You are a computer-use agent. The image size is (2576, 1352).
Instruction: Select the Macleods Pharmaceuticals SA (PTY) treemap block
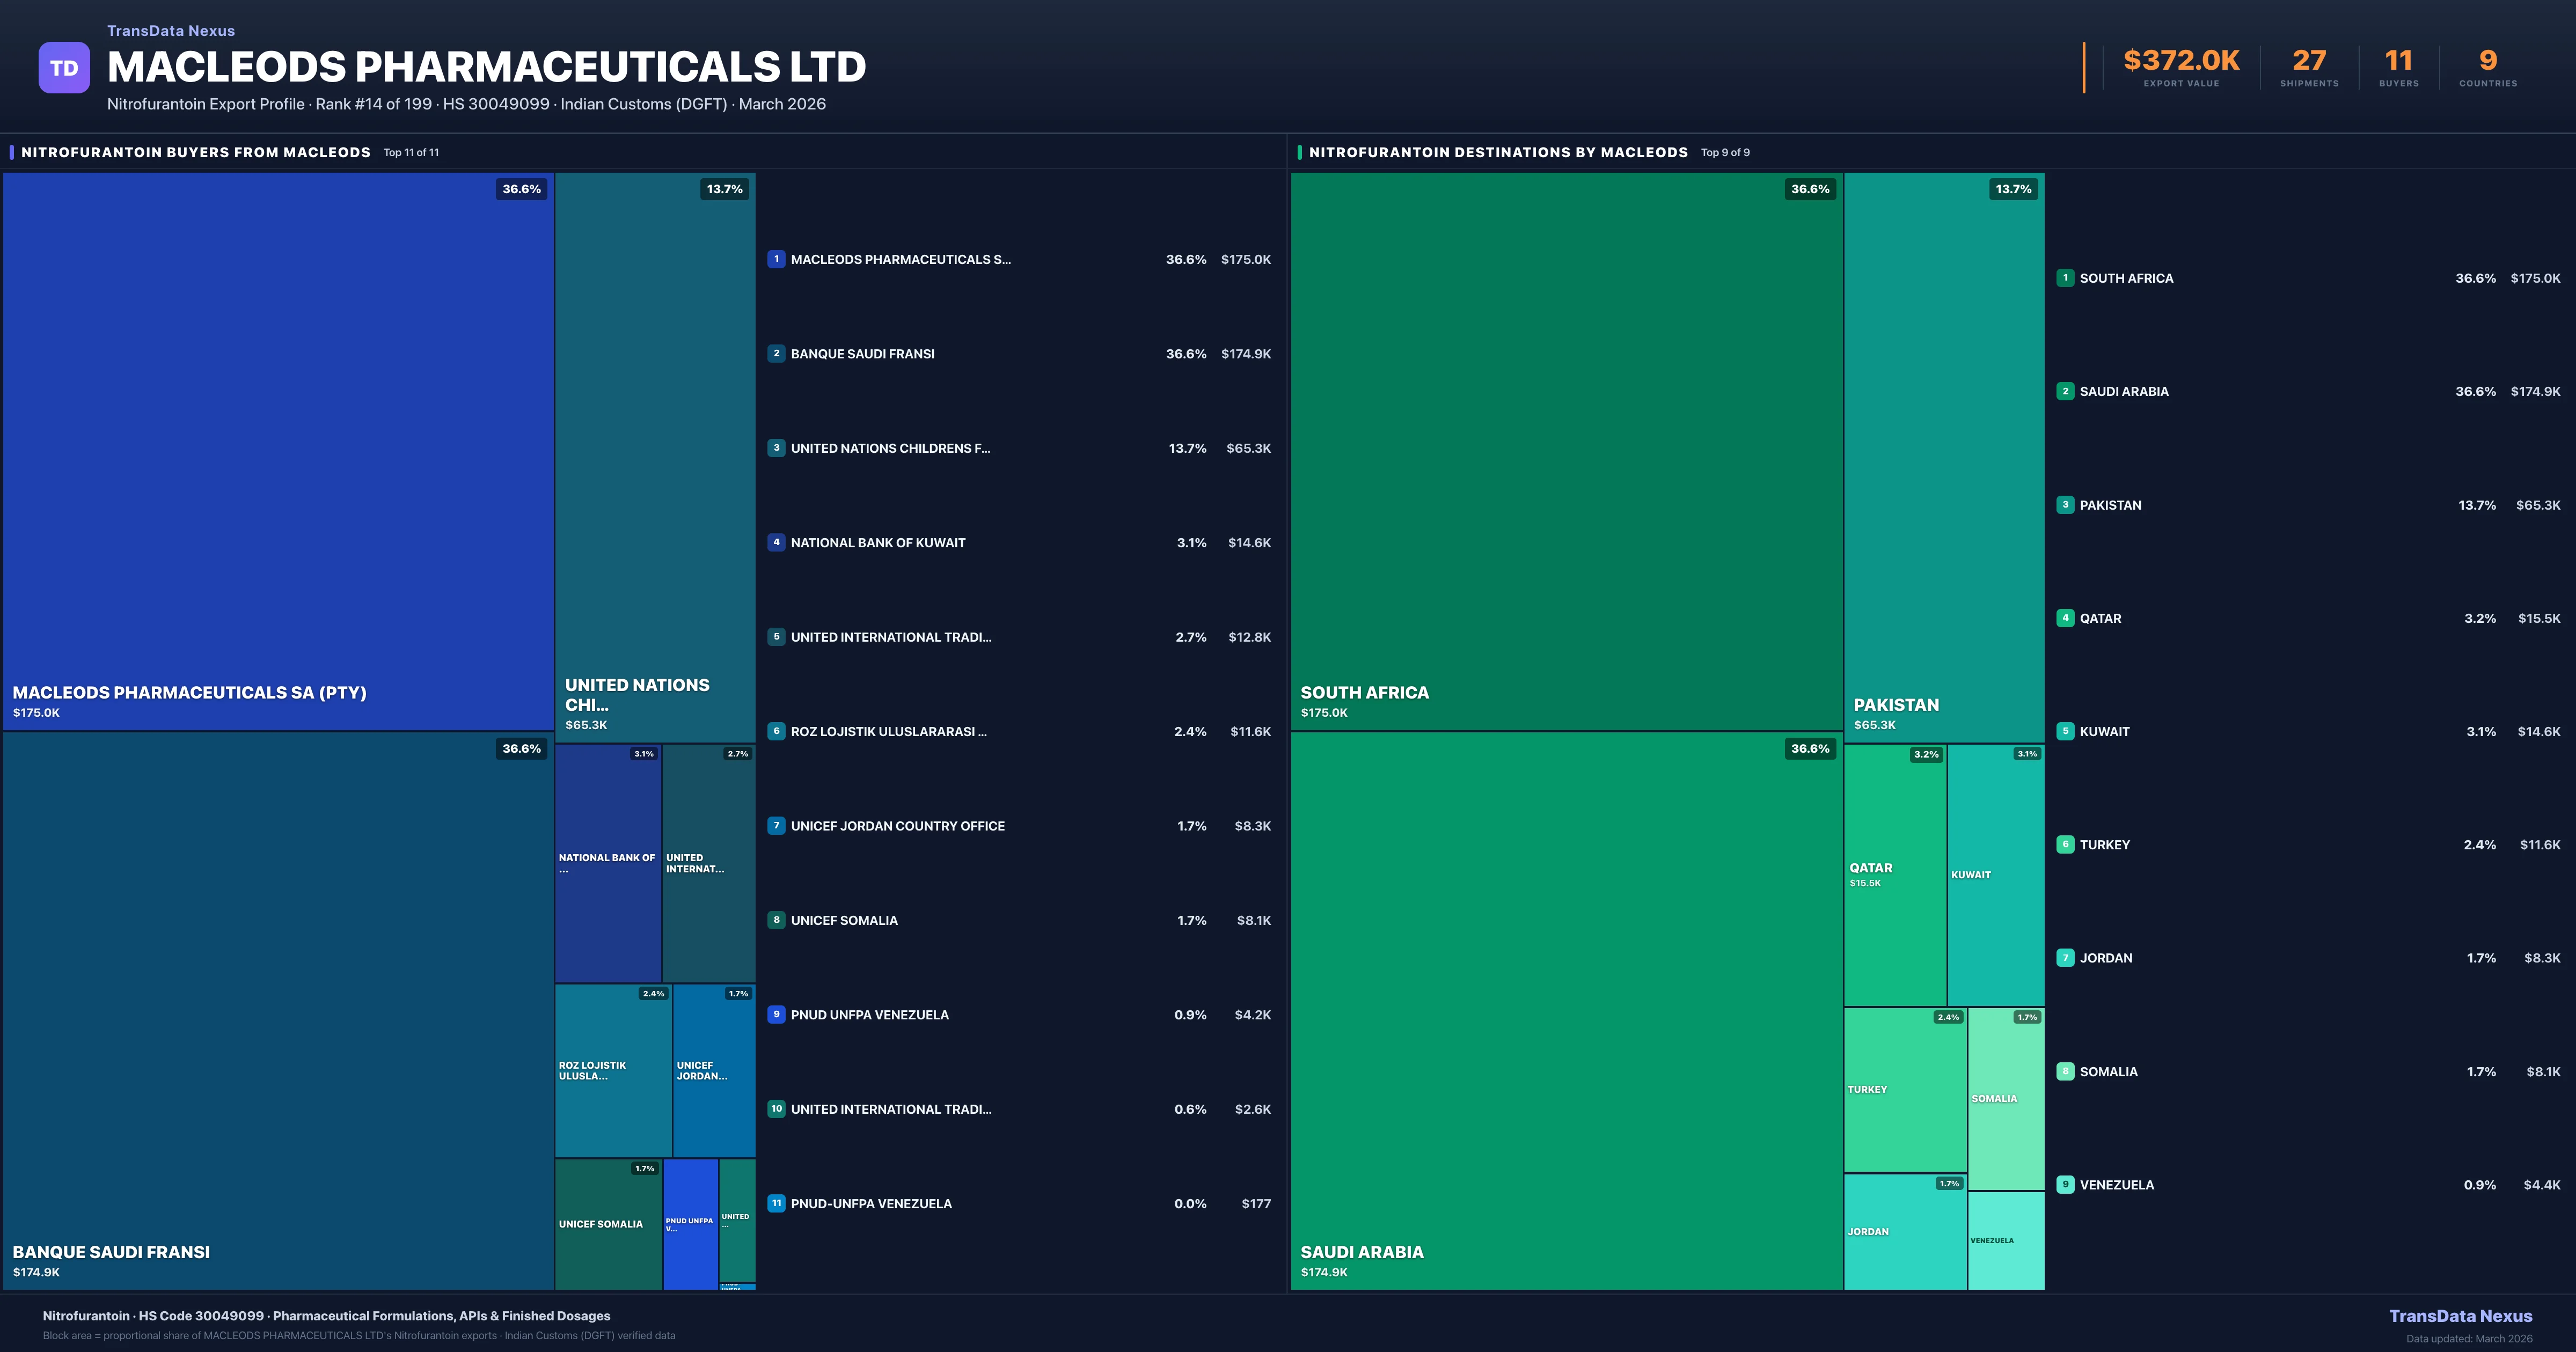pyautogui.click(x=278, y=450)
